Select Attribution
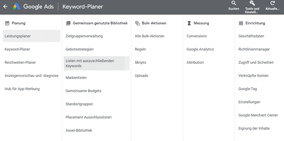The width and height of the screenshot is (284, 141). point(195,62)
